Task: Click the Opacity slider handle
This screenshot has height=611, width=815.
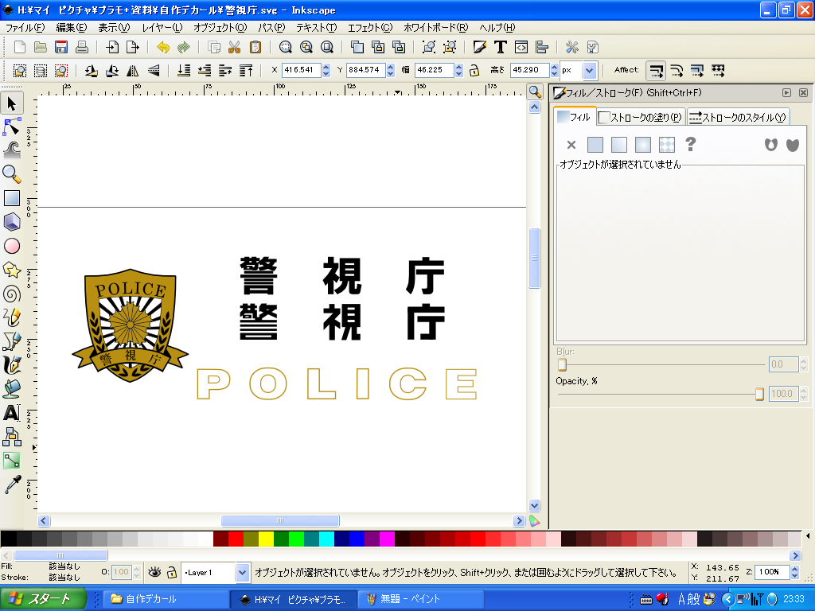Action: coord(759,395)
